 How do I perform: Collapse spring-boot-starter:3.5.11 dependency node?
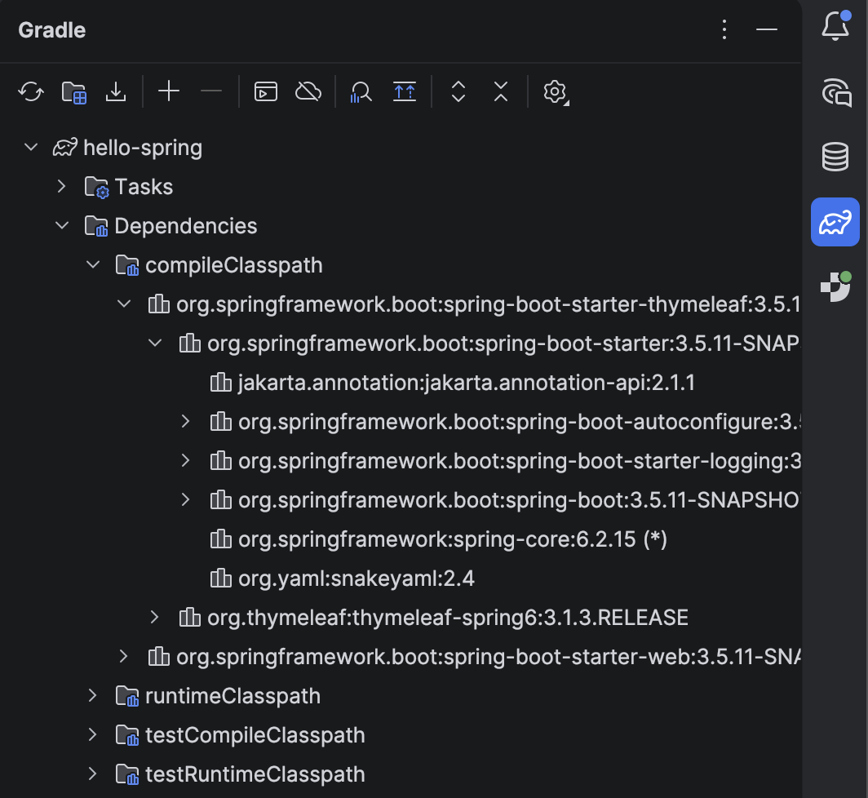coord(155,344)
